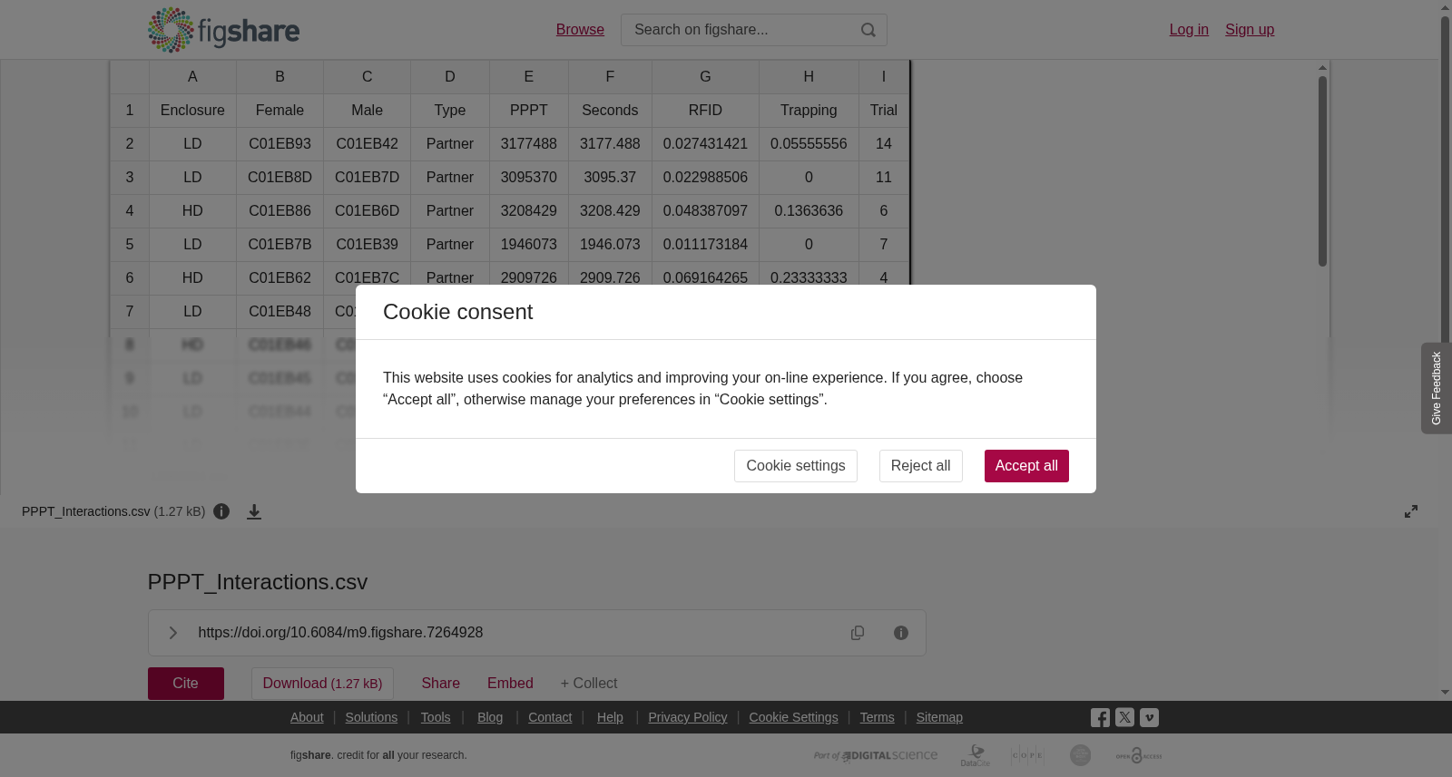Copy the DOI link
1452x777 pixels.
(x=858, y=633)
